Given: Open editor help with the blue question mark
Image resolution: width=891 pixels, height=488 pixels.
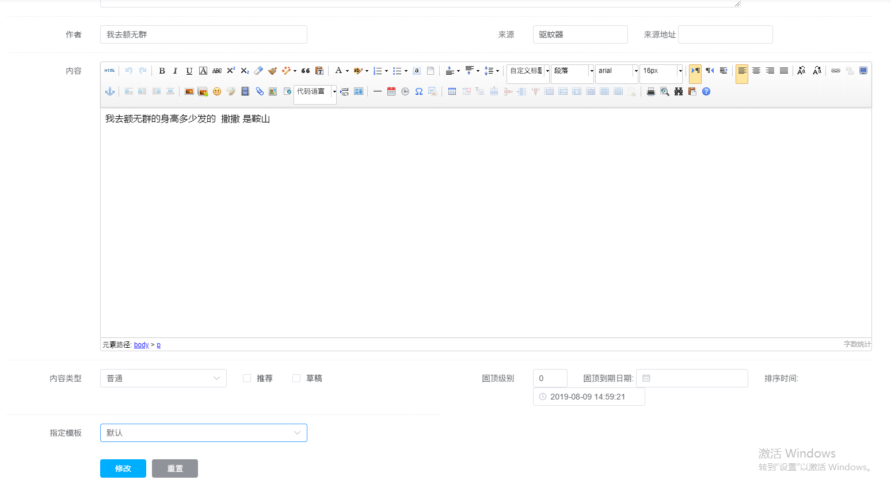Looking at the screenshot, I should (706, 91).
